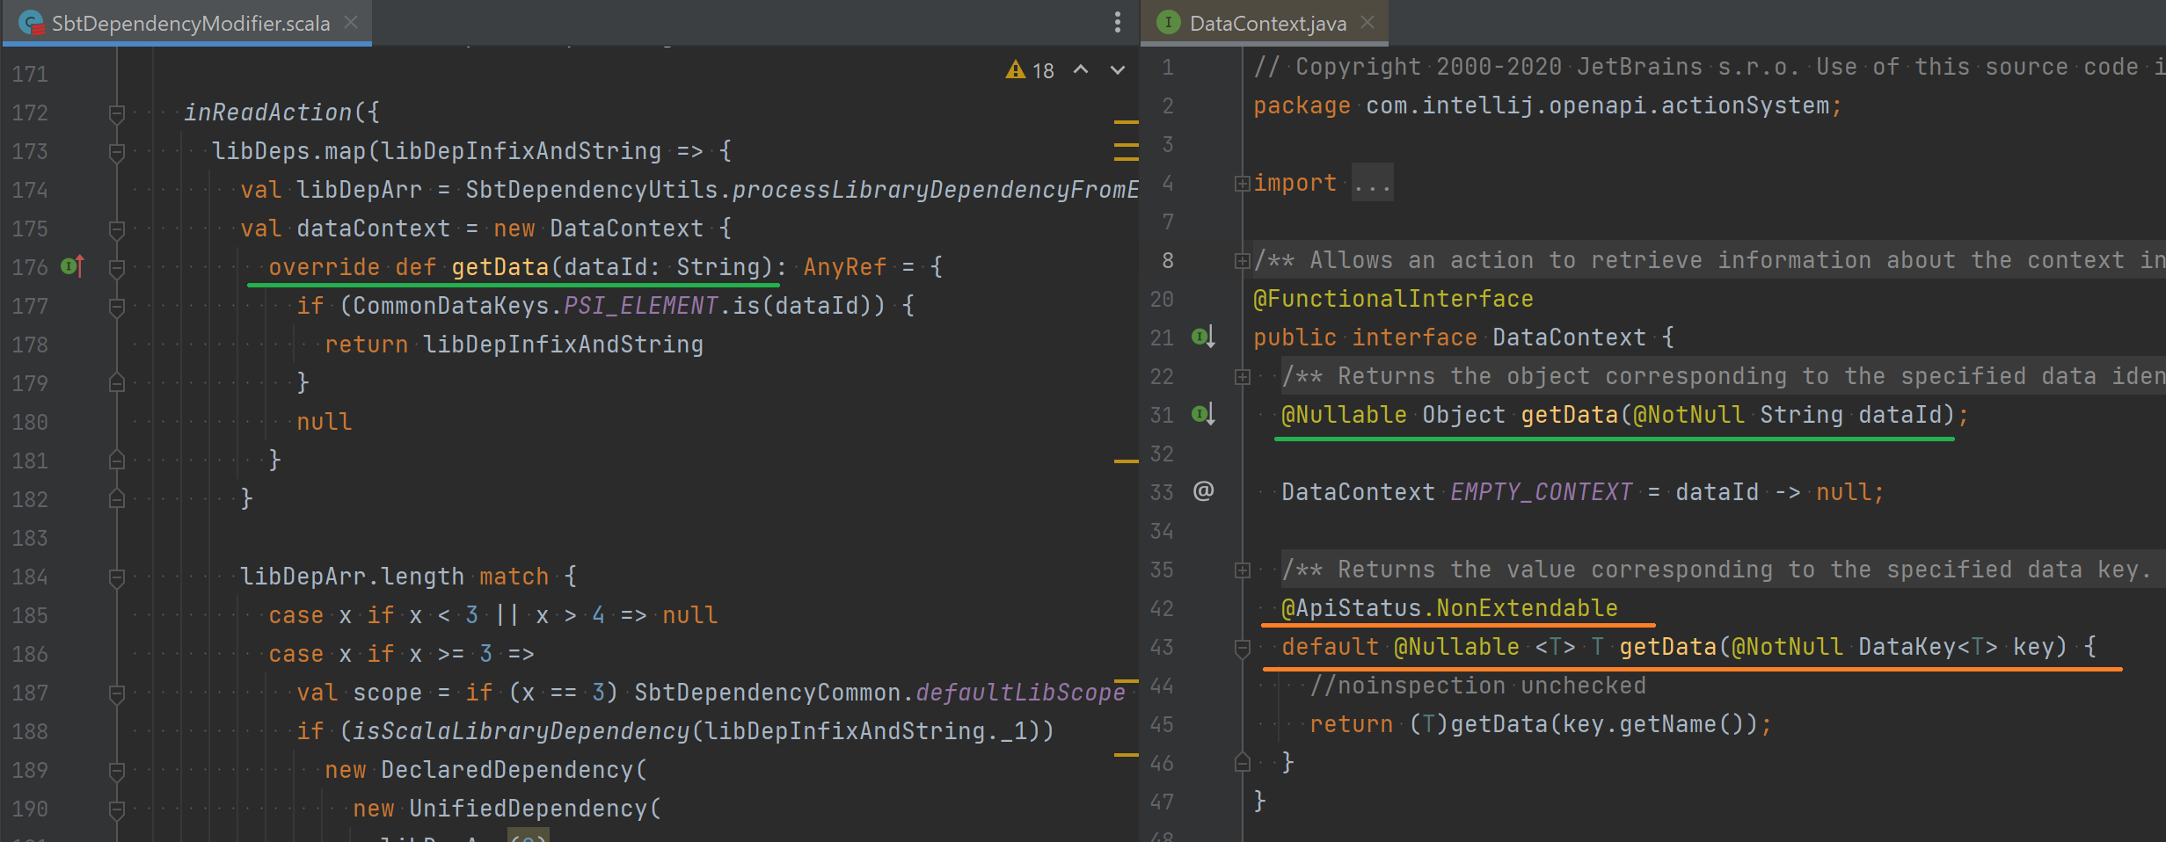The height and width of the screenshot is (842, 2166).
Task: Go to previous highlighted problem arrow
Action: [x=1081, y=69]
